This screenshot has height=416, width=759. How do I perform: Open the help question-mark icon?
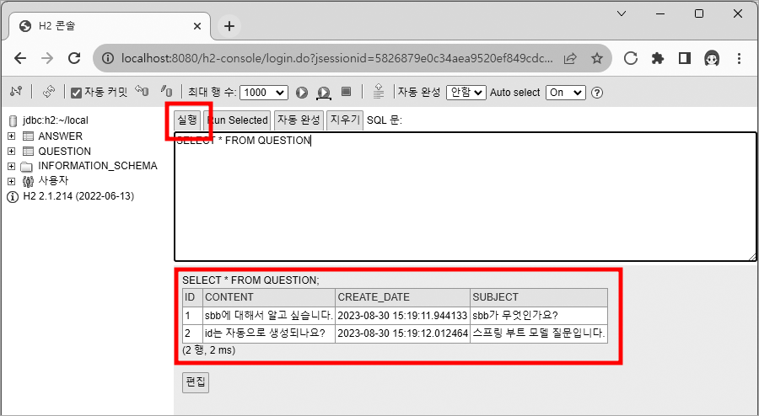tap(597, 93)
